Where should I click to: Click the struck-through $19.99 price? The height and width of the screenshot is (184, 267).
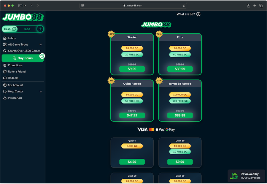coord(132,65)
